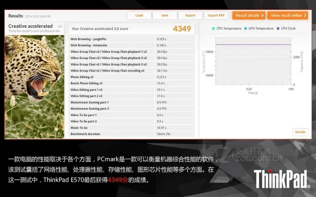Open Result details

pyautogui.click(x=249, y=15)
